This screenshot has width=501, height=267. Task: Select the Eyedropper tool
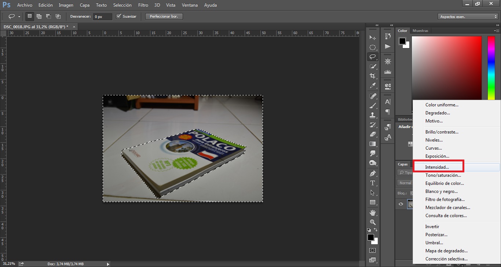pyautogui.click(x=373, y=85)
